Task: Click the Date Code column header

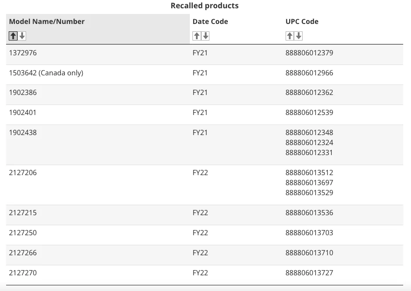Action: (x=210, y=21)
